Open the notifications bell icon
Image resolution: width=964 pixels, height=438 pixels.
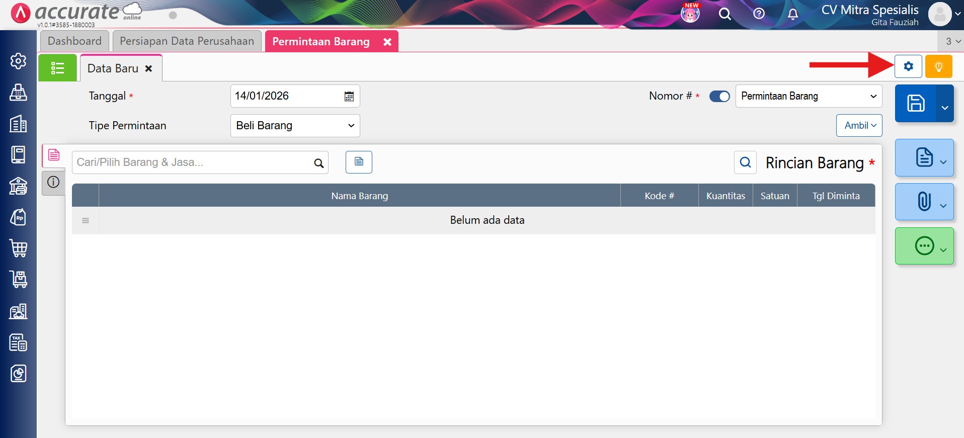(792, 14)
